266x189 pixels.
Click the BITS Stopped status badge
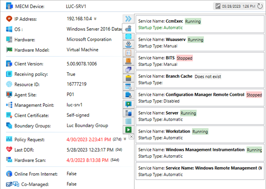click(185, 58)
